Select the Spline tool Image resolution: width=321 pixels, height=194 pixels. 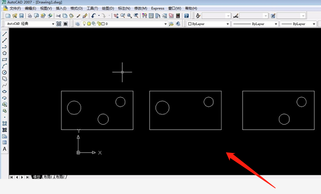pos(5,85)
